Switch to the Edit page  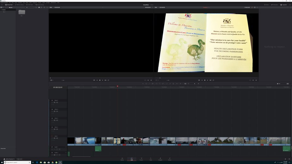(x=132, y=159)
